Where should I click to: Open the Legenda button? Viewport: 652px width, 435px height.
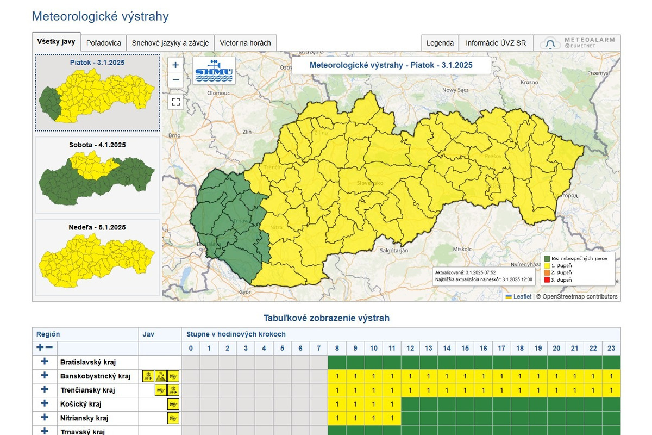click(440, 43)
